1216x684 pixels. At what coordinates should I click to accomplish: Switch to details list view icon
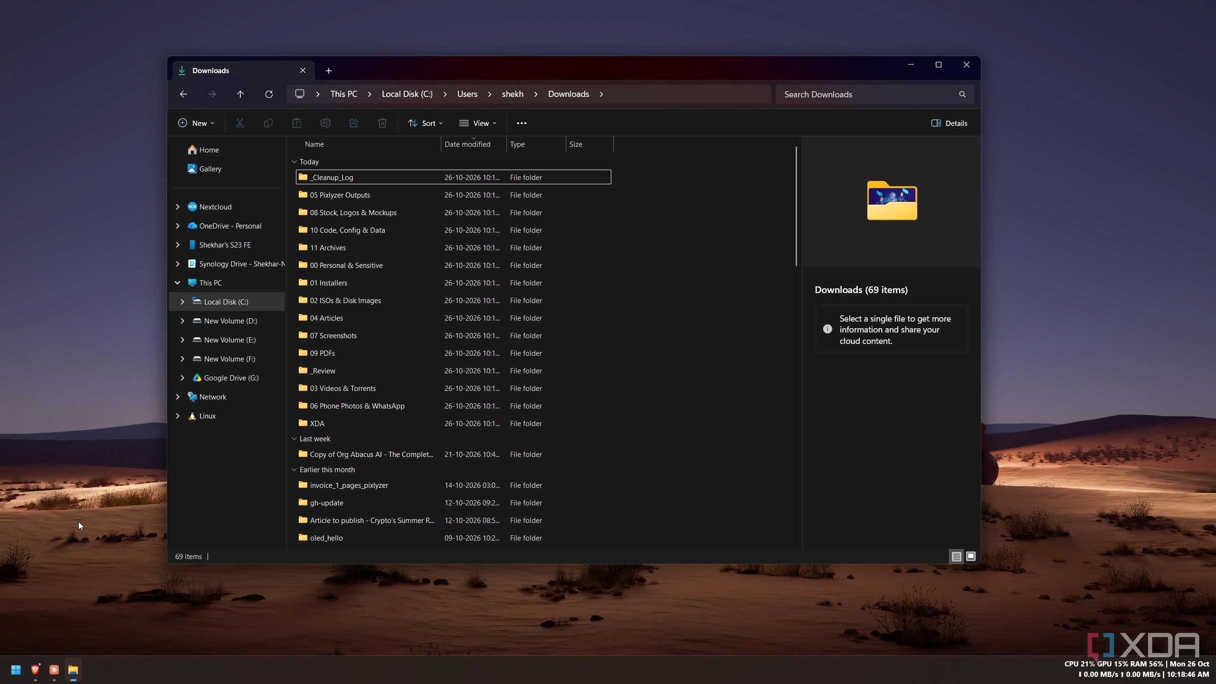tap(957, 556)
